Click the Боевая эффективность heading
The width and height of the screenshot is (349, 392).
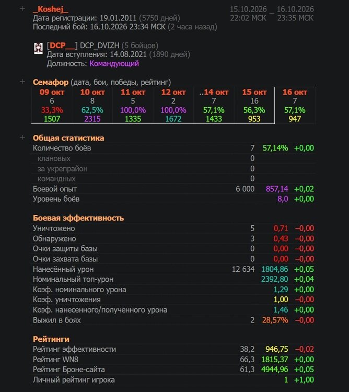point(78,218)
